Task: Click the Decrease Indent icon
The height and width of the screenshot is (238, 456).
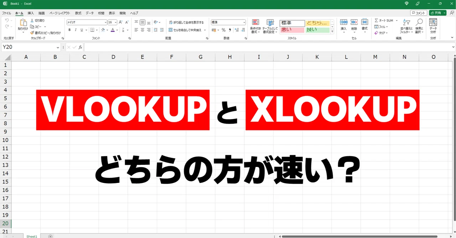Action: 156,30
